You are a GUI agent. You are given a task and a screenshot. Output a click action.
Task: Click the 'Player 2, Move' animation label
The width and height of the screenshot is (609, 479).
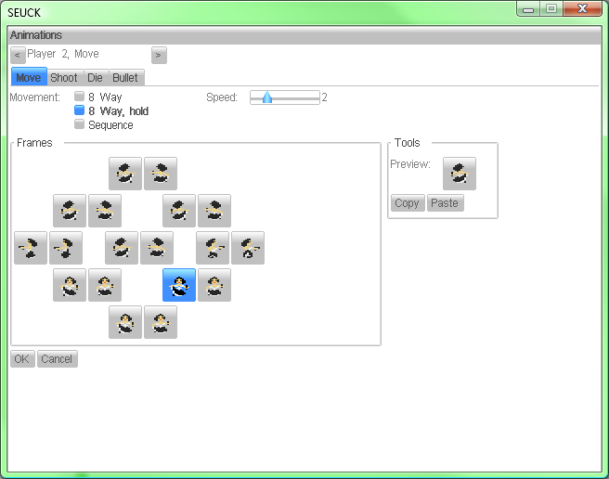(x=63, y=54)
